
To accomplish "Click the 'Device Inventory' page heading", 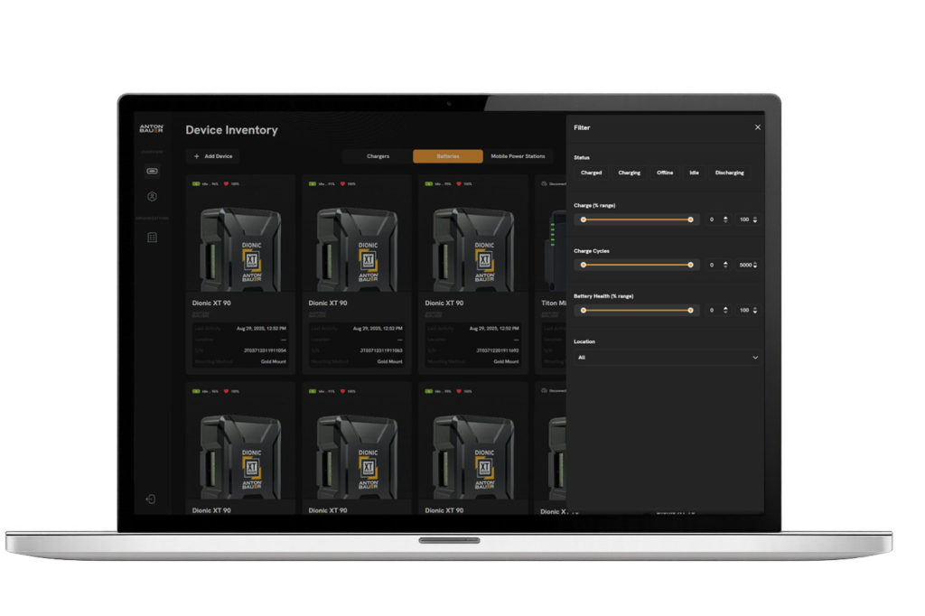I will coord(231,130).
